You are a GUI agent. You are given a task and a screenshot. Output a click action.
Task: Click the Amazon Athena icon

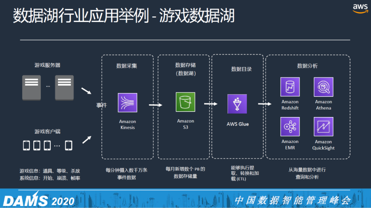(324, 87)
